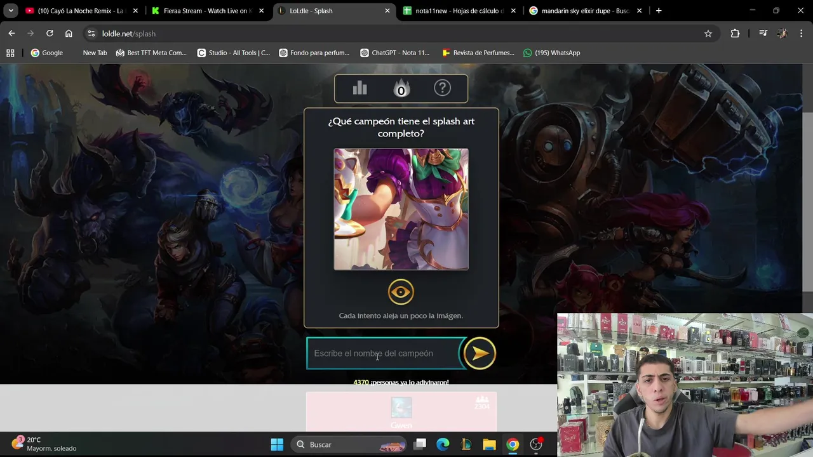Open Task View on the taskbar
Viewport: 813px width, 457px height.
point(420,444)
